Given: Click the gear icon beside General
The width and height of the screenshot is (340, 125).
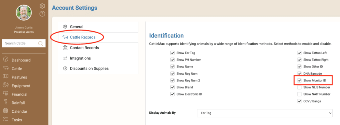Looking at the screenshot, I should 65,27.
